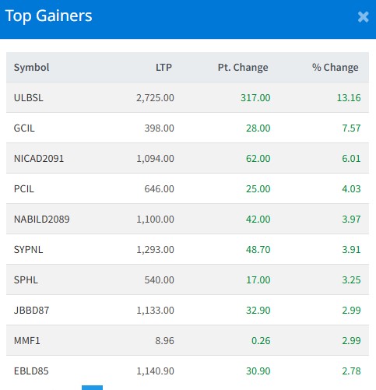This screenshot has width=376, height=390.
Task: Select NABILD2089 in the gainers list
Action: point(42,220)
